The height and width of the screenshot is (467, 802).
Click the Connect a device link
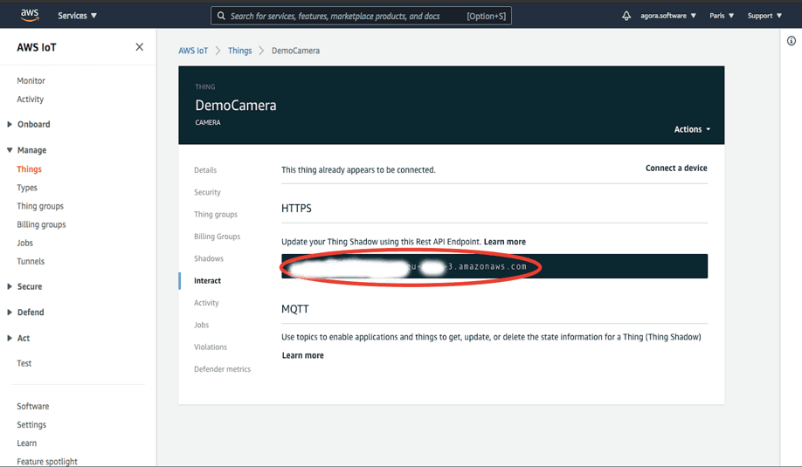tap(676, 168)
